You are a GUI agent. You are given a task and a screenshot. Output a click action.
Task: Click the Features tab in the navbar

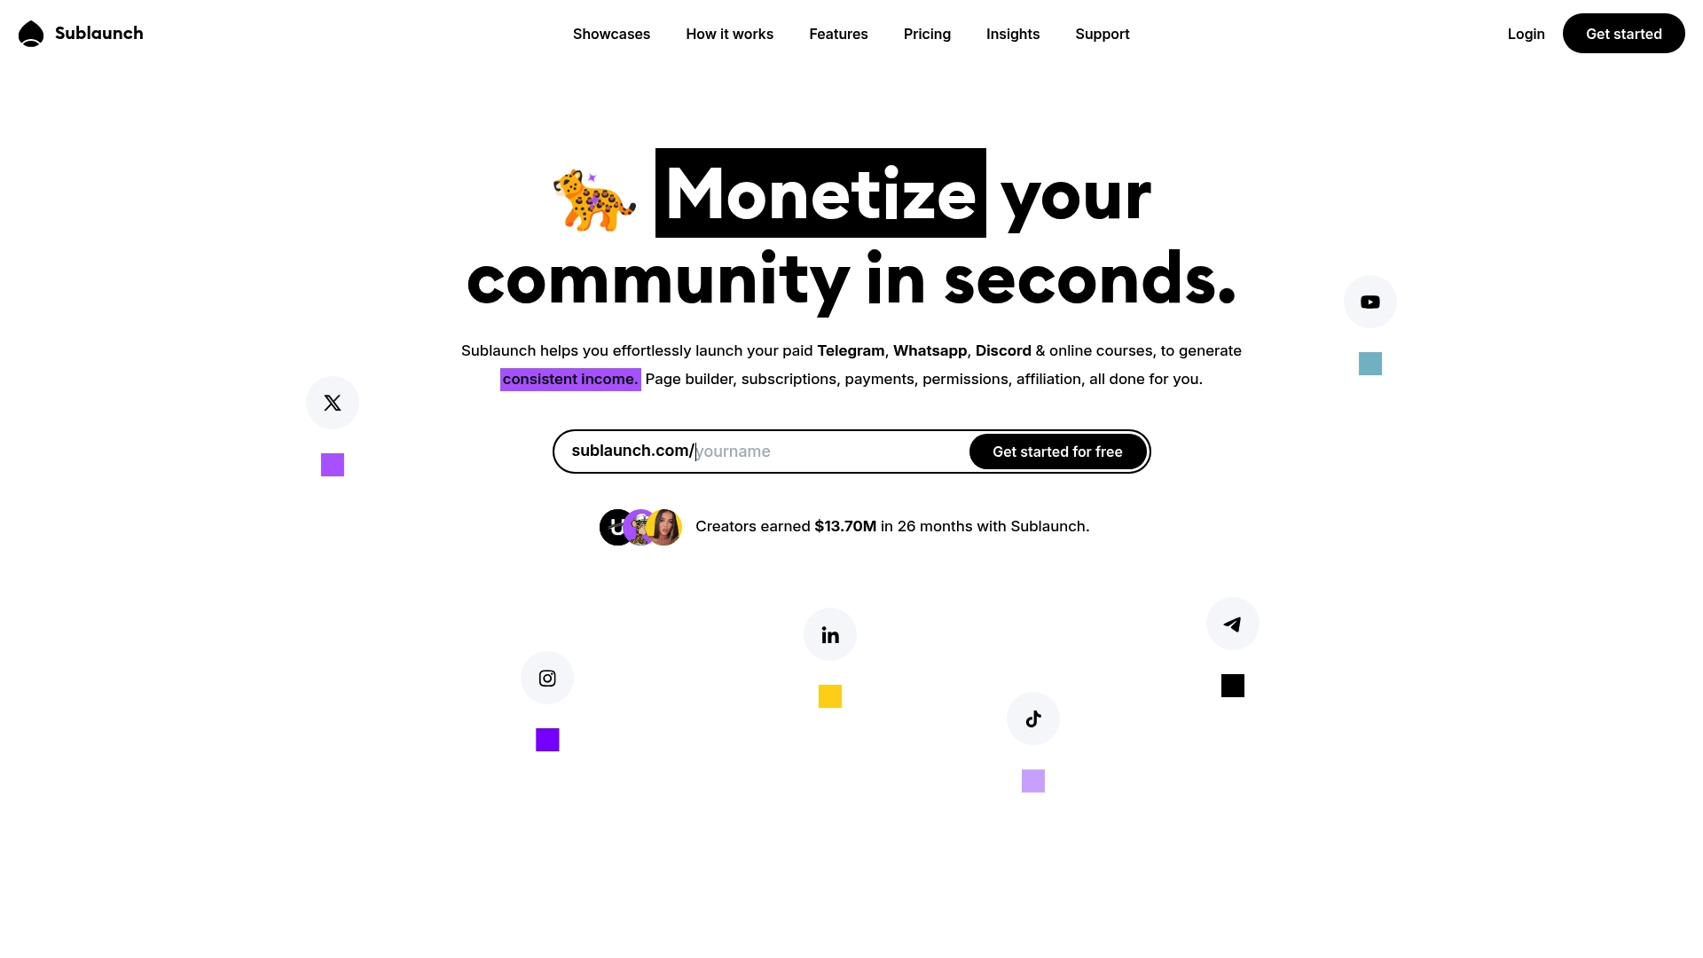click(838, 33)
